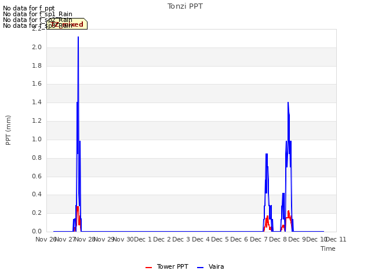Click the Dec 1 x-axis tick label
The image size is (371, 278).
[x=143, y=239]
